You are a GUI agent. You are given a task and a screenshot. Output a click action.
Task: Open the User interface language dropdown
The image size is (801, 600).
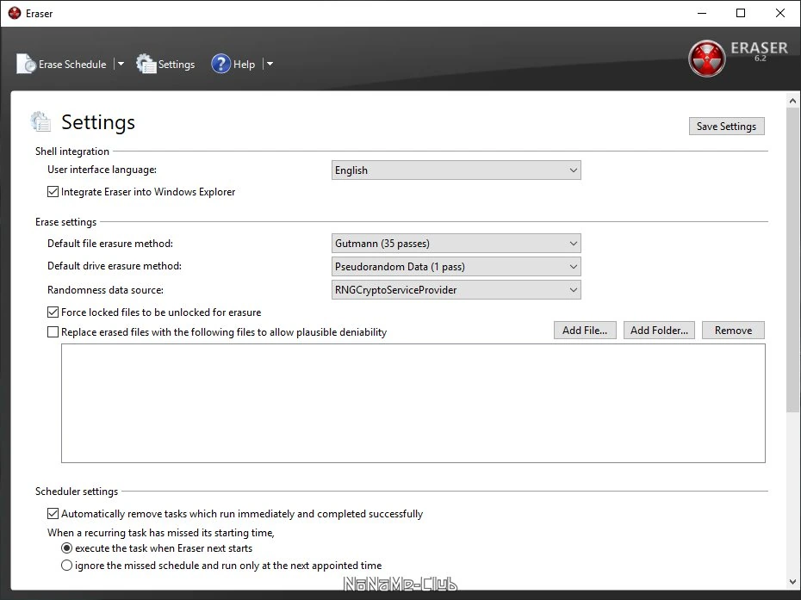coord(456,170)
